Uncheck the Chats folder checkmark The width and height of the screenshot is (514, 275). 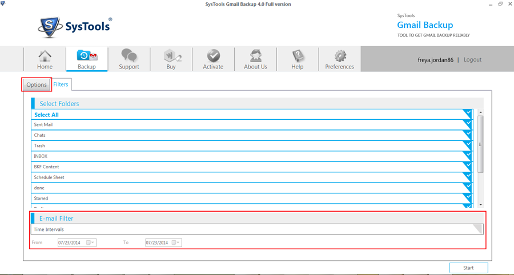click(x=468, y=135)
